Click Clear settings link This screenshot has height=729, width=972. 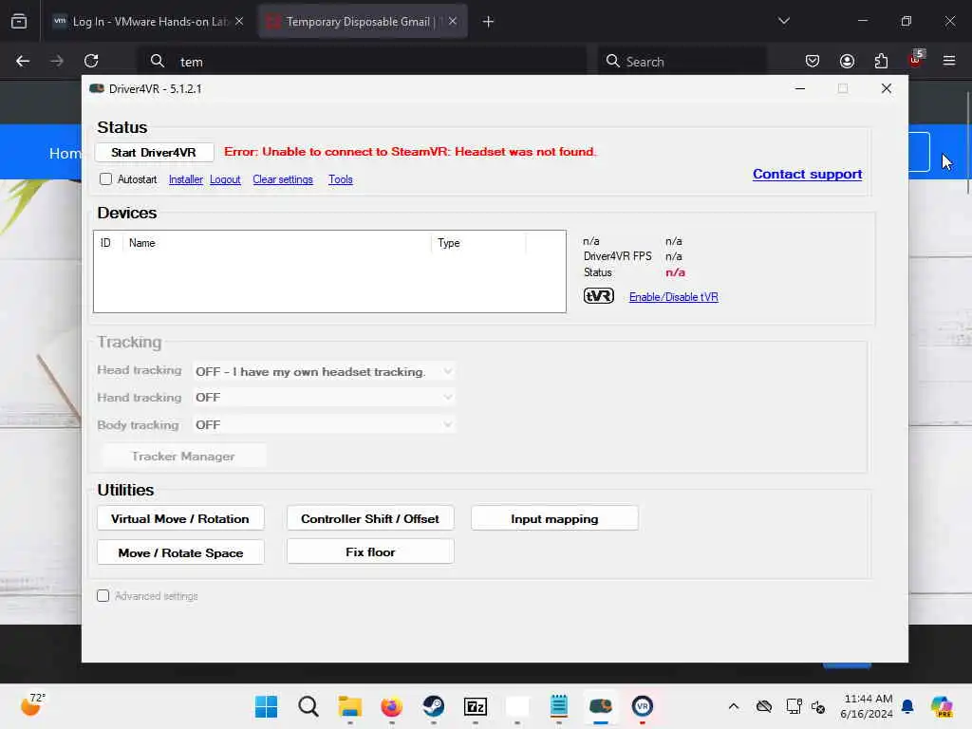point(283,179)
